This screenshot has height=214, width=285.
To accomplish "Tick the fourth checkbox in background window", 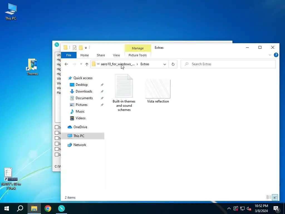I will [57, 144].
